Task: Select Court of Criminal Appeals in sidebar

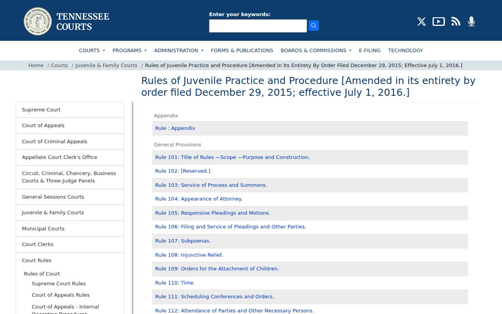Action: click(70, 142)
